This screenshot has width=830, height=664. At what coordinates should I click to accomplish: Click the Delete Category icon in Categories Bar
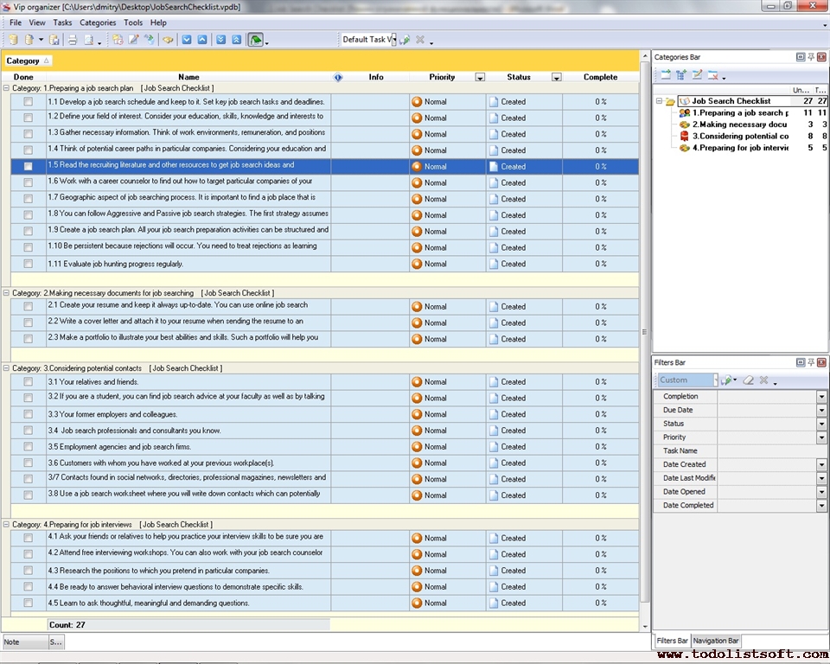713,75
